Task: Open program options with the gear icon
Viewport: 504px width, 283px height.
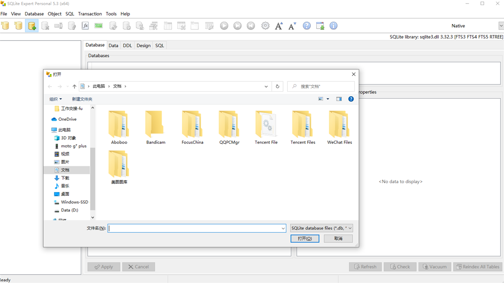Action: (265, 26)
